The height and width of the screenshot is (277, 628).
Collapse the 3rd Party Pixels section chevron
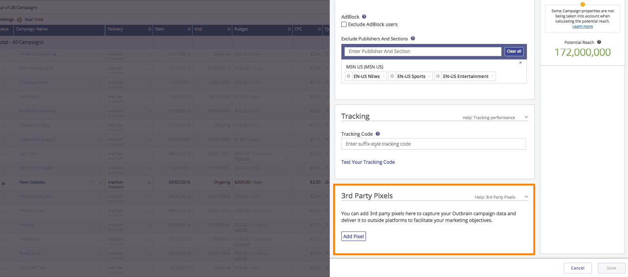coord(526,197)
